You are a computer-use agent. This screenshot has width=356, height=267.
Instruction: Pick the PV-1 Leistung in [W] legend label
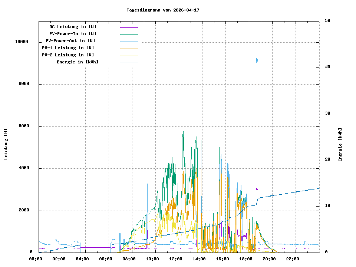68,48
